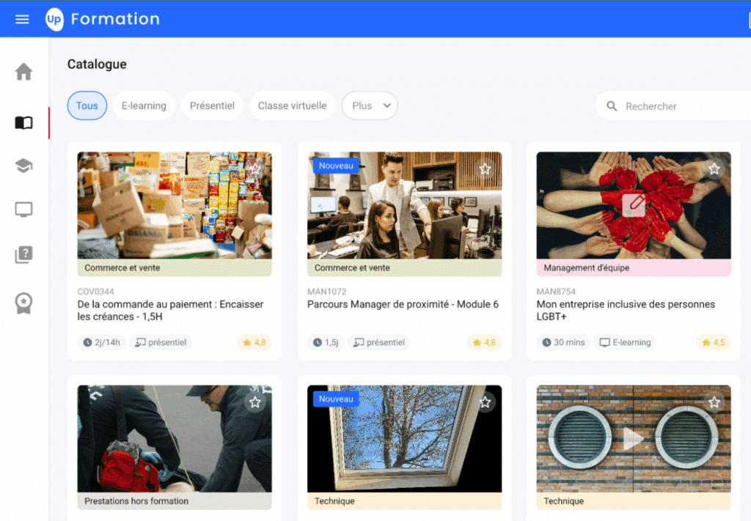The image size is (751, 521).
Task: Open the skylight window Technique course thumbnail
Action: [404, 439]
